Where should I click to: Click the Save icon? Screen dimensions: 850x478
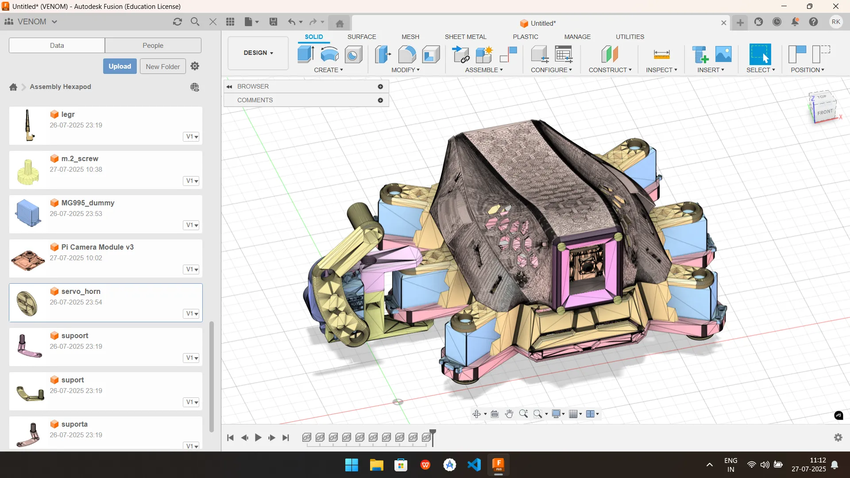[x=273, y=22]
